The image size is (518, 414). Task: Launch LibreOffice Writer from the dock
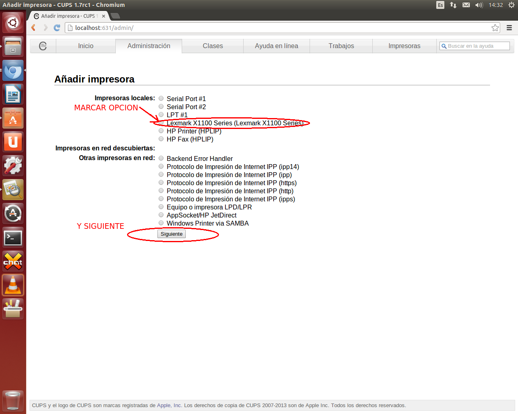tap(13, 94)
